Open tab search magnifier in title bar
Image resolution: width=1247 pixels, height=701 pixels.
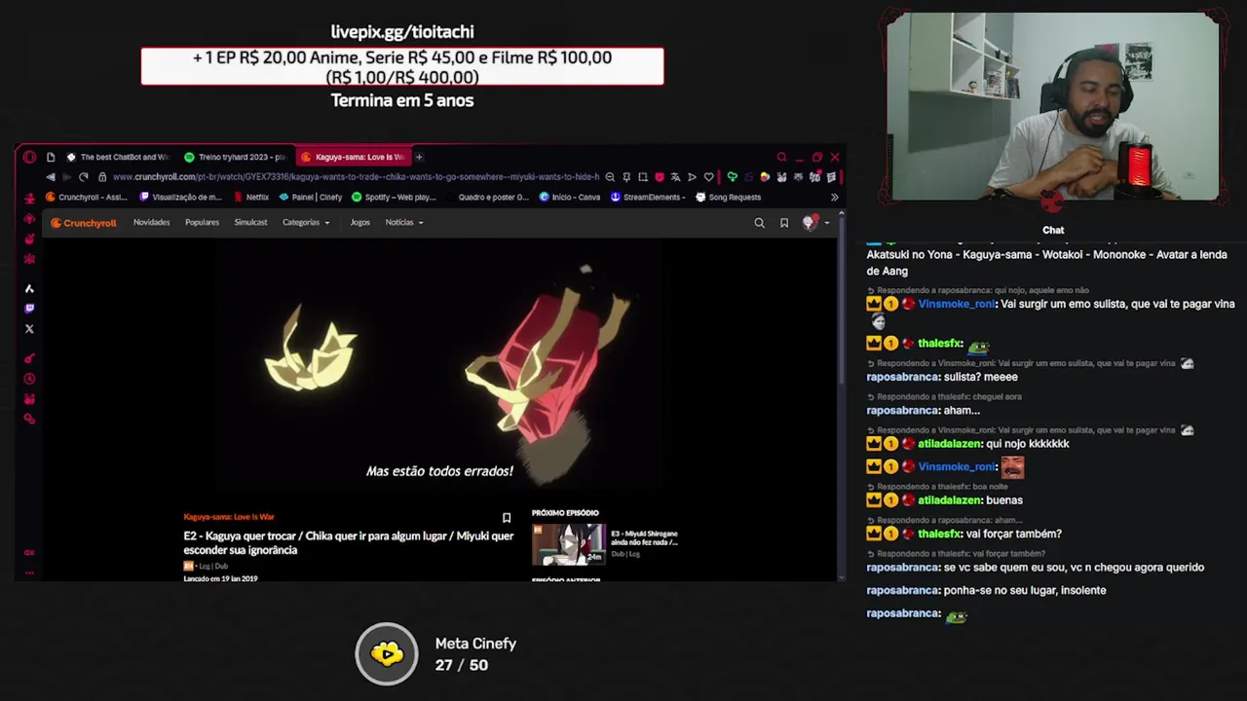pos(781,157)
